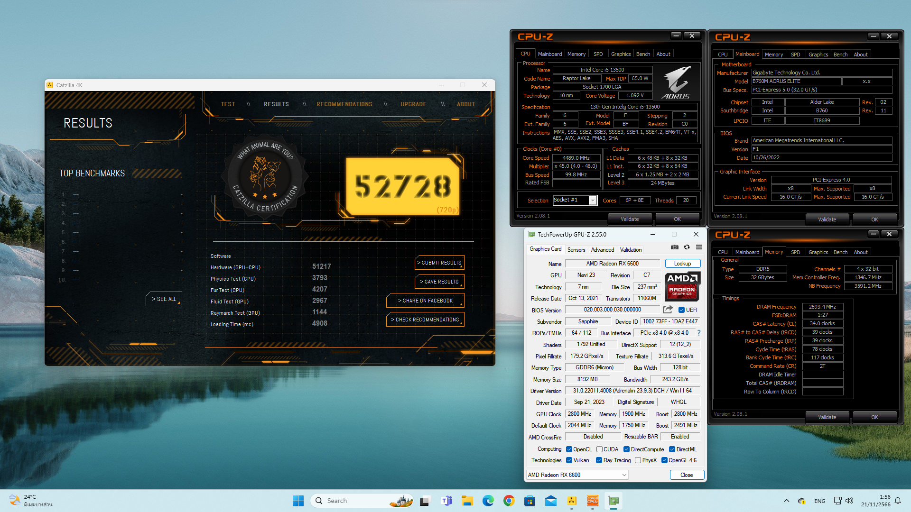Screen dimensions: 911x512
Task: Toggle the PhysX checkbox
Action: click(x=638, y=460)
